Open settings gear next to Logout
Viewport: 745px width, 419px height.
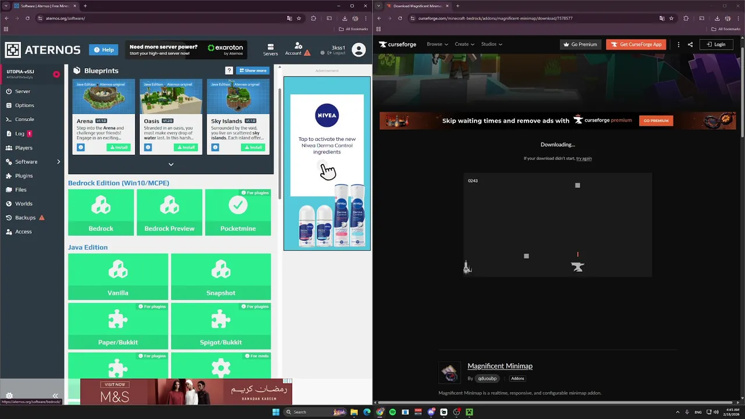(322, 53)
